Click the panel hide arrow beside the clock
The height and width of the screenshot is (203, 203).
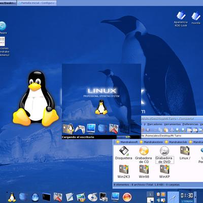[195, 197]
